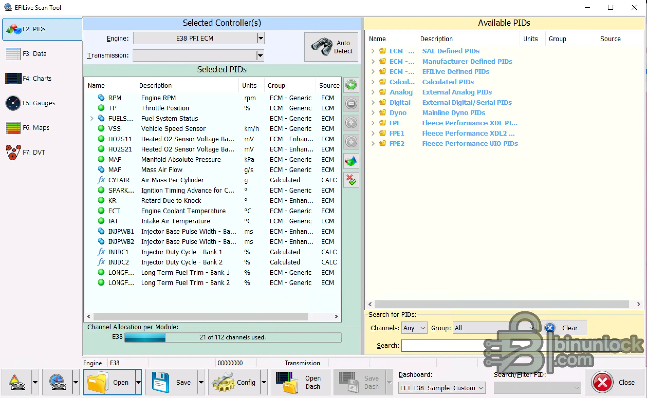Open dropdown arrow beside car-with-cone icon
The image size is (647, 398).
pos(35,382)
